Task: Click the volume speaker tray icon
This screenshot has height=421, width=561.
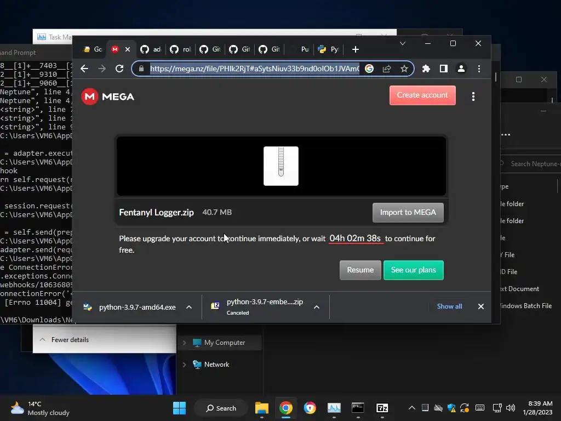Action: point(511,408)
